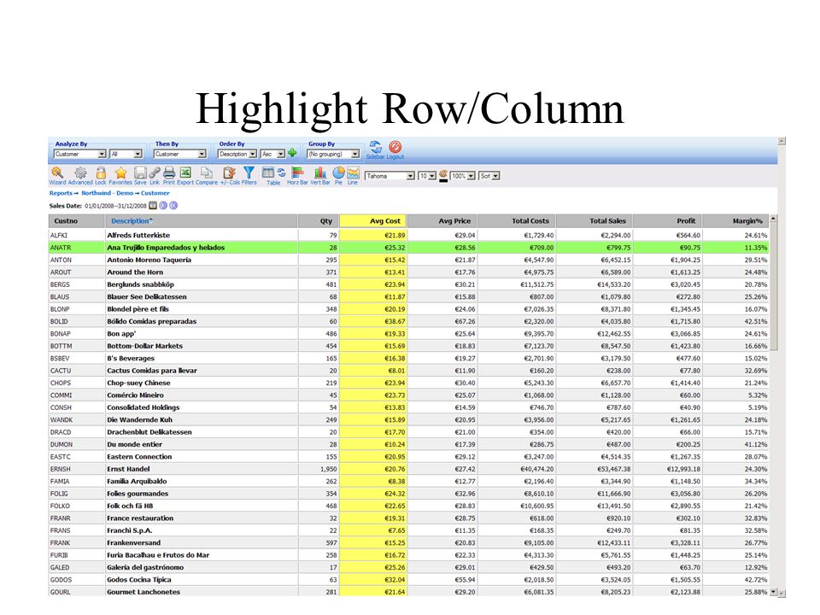Open the Sales Date calendar picker
Screen dimensions: 820x615
click(x=153, y=206)
